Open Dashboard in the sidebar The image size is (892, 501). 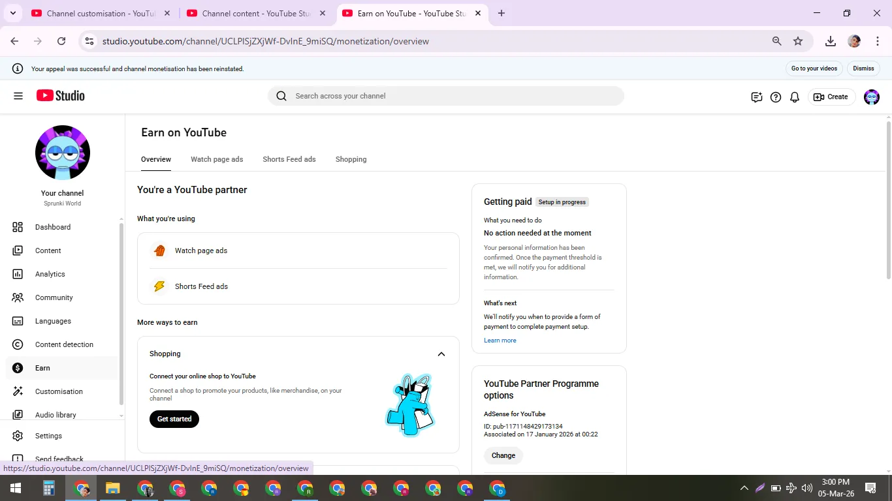coord(62,227)
